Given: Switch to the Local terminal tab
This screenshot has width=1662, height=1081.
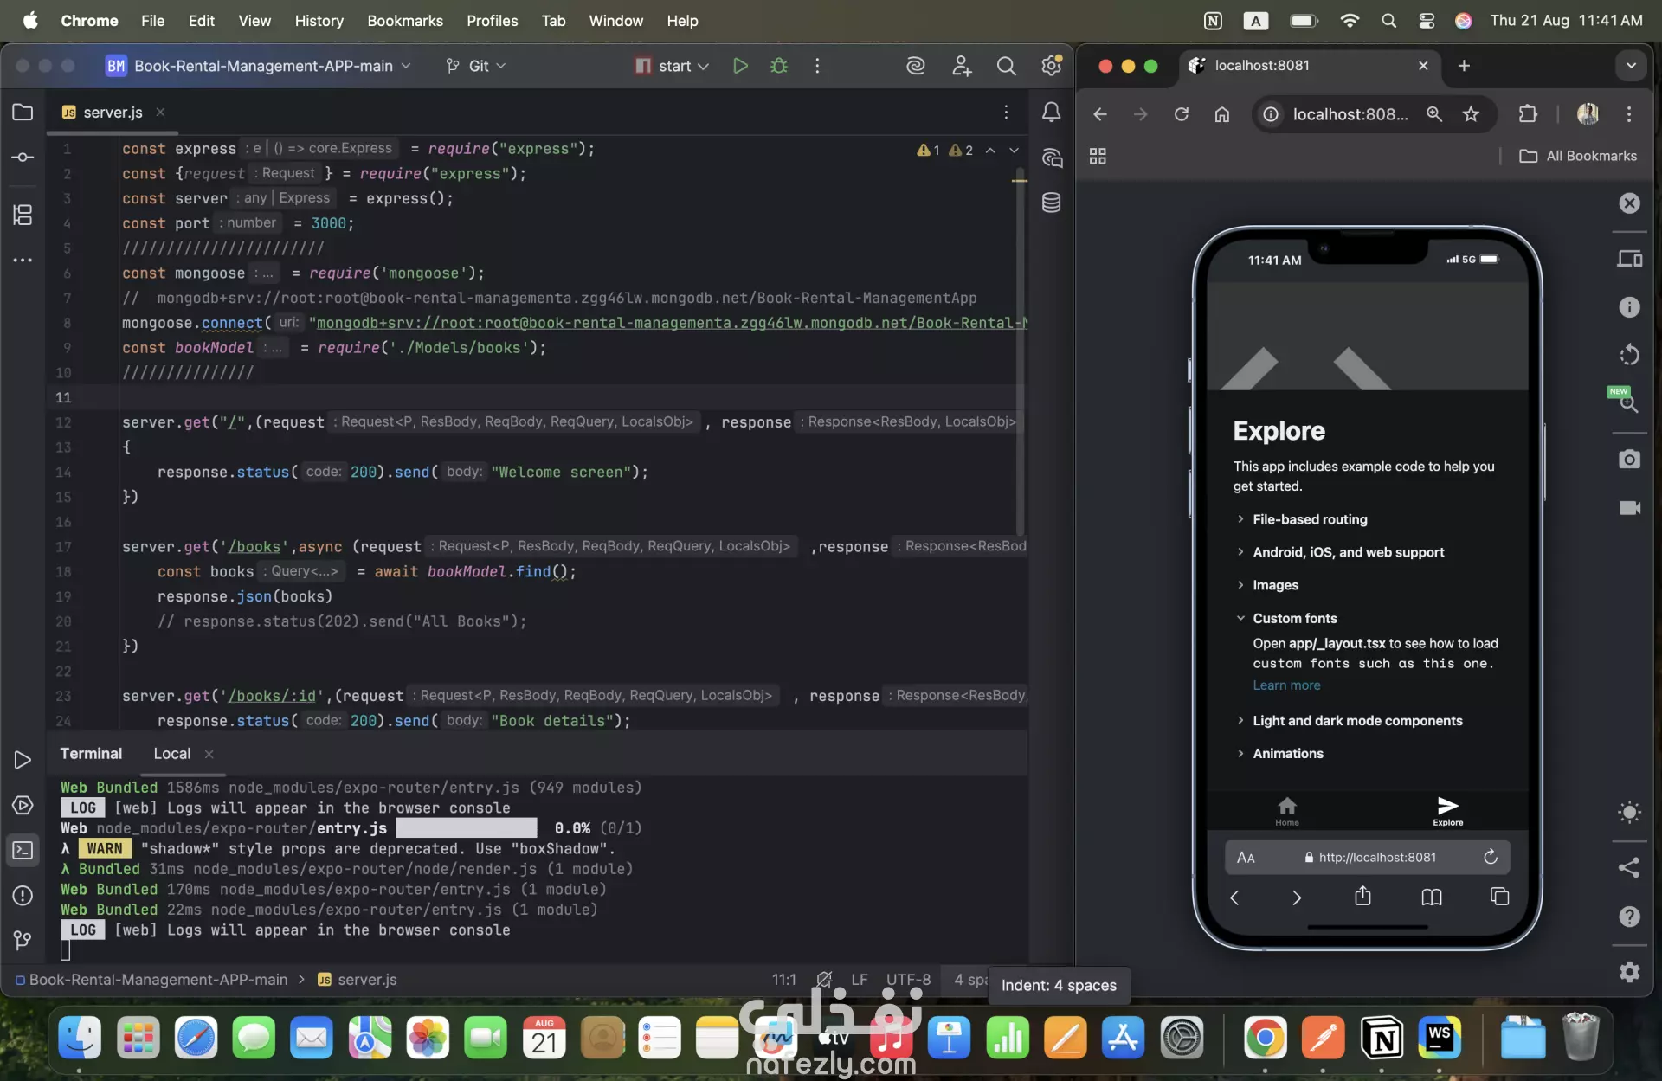Looking at the screenshot, I should [x=172, y=754].
